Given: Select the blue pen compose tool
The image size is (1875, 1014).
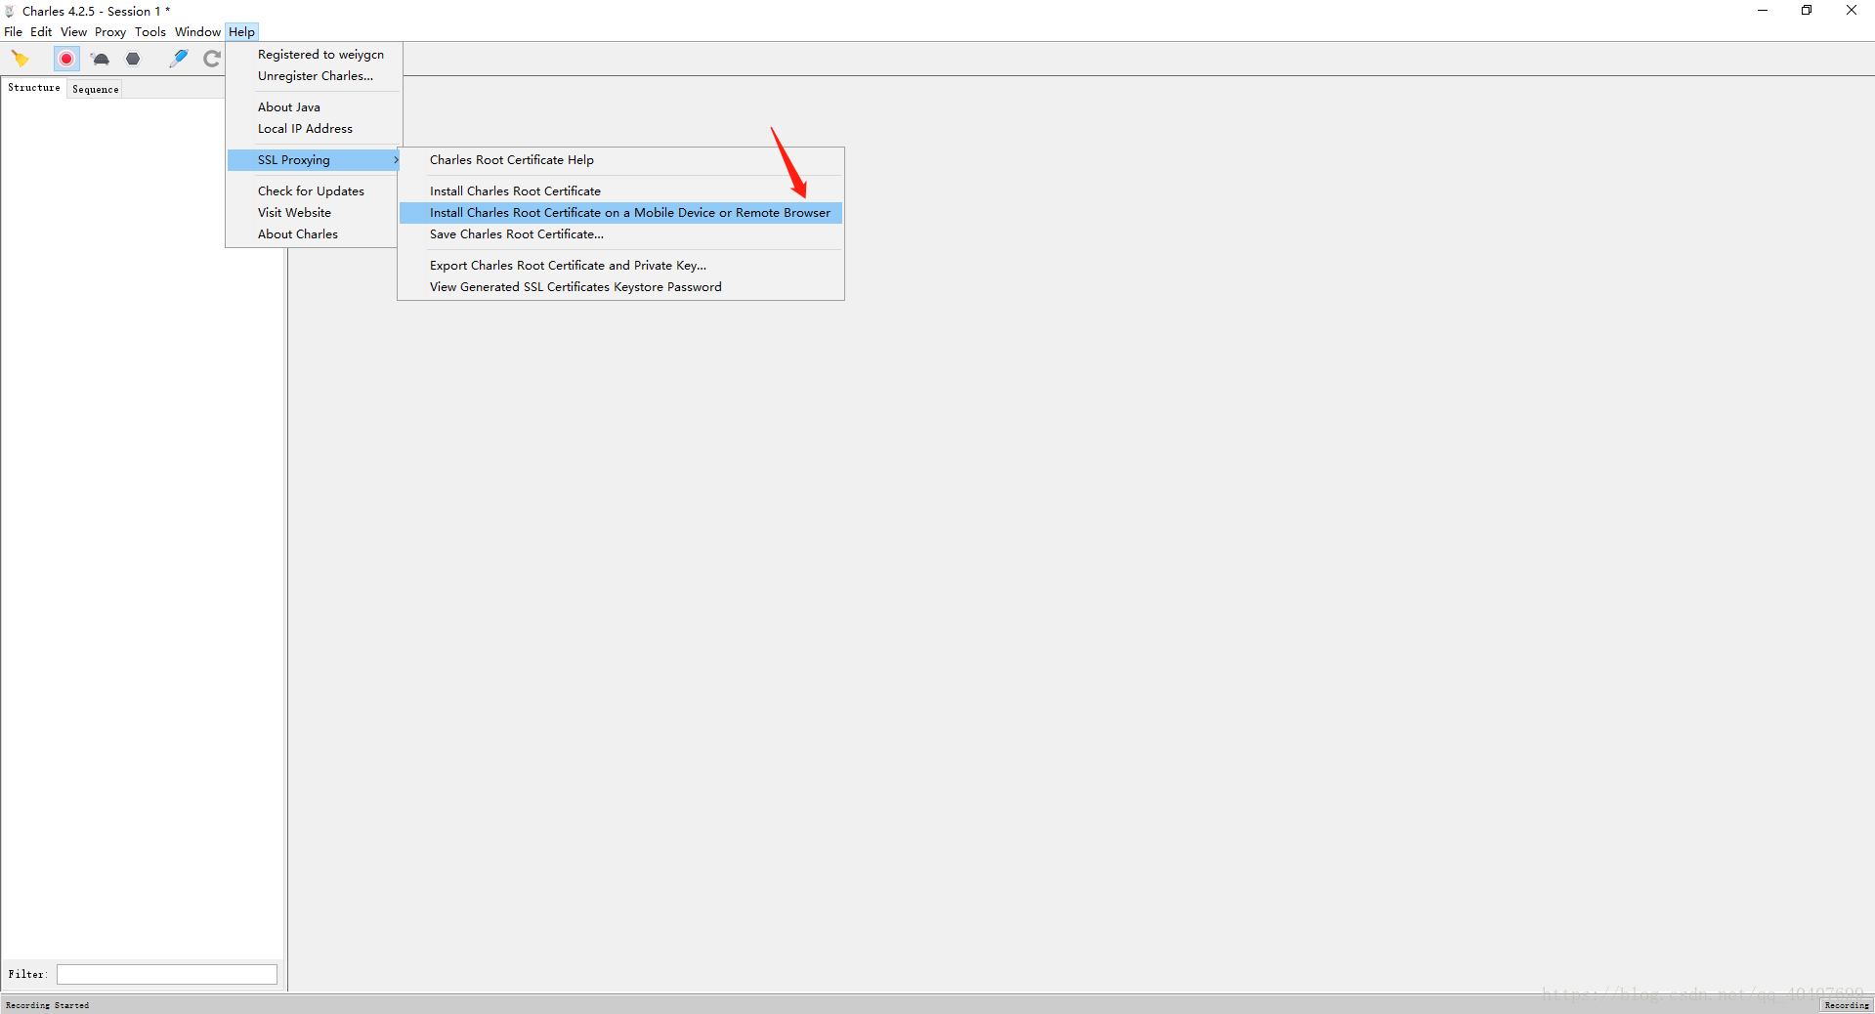Looking at the screenshot, I should [x=179, y=59].
